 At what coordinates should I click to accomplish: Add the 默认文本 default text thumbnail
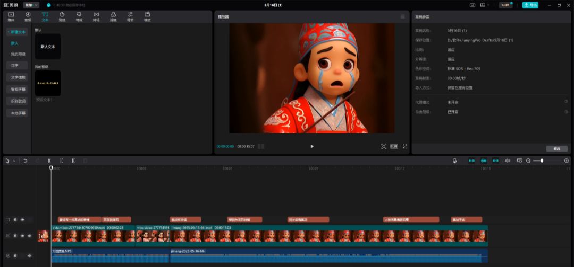point(48,47)
